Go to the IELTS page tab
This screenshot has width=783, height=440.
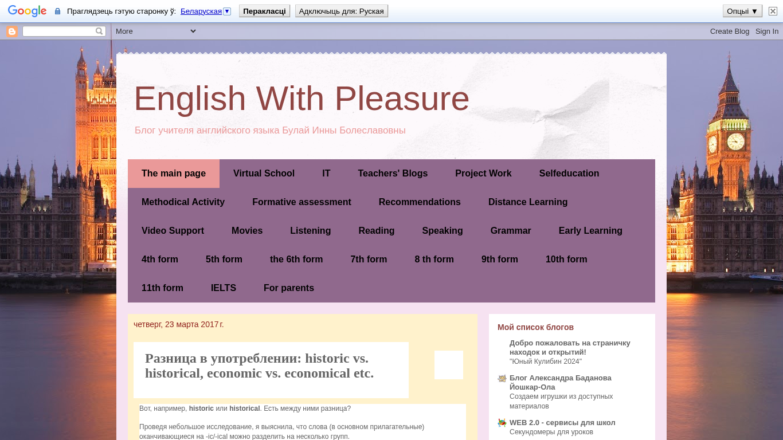point(223,288)
